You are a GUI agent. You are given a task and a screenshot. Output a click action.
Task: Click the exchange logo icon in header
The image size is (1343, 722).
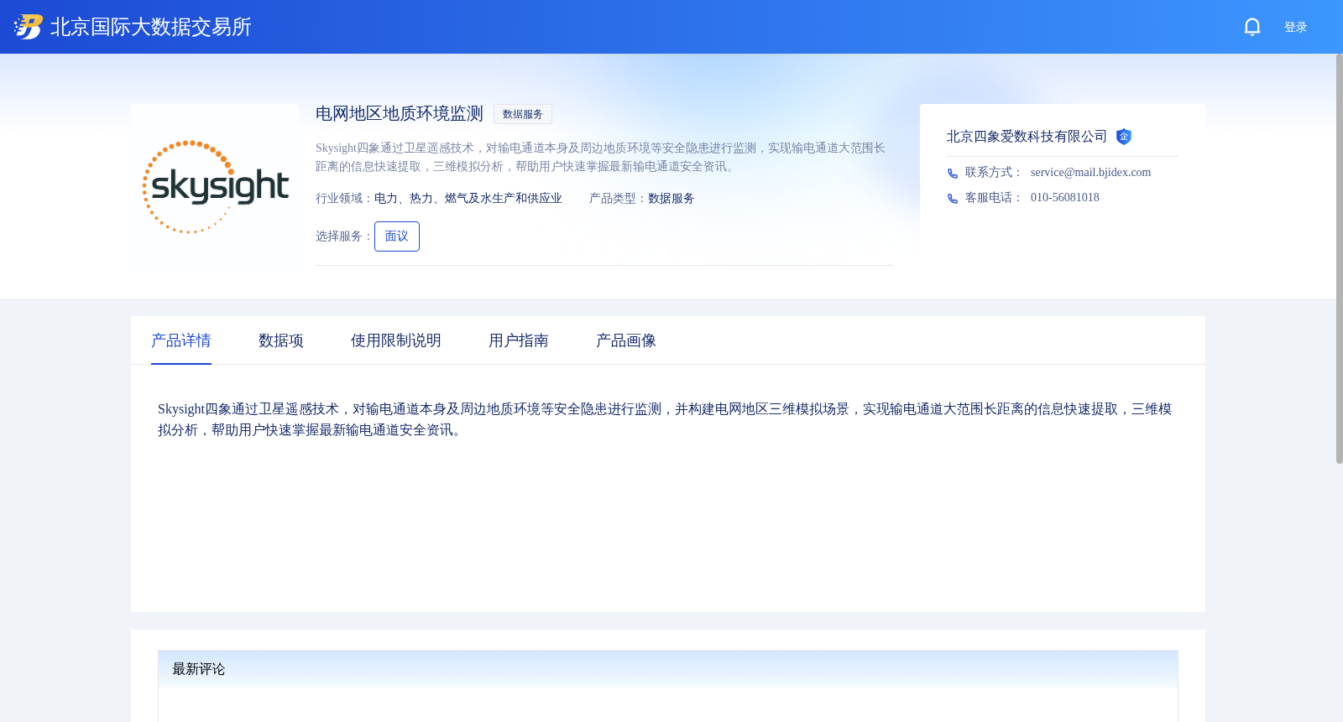coord(28,27)
